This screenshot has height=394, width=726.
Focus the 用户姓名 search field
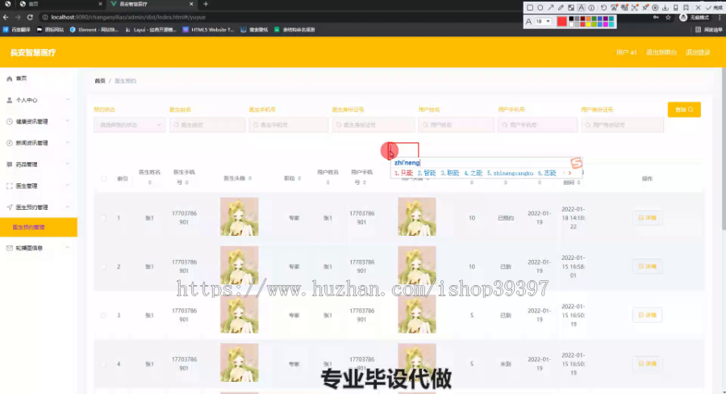click(x=456, y=124)
